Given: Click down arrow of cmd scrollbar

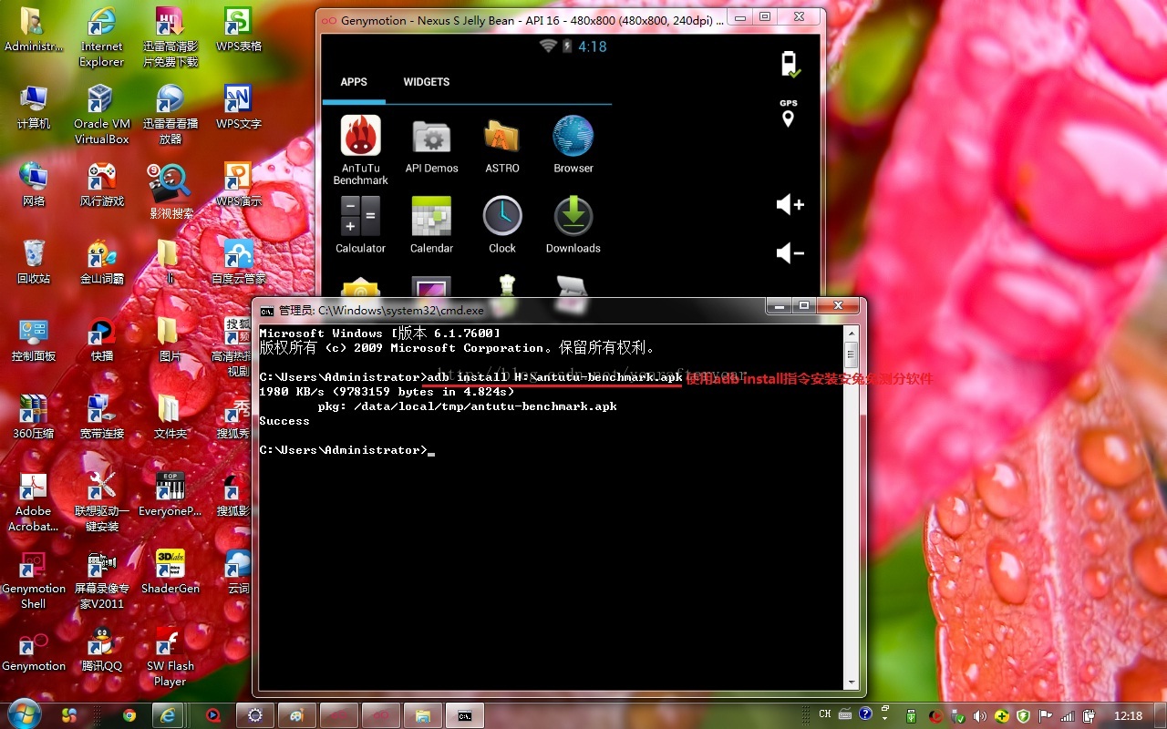Looking at the screenshot, I should tap(852, 682).
